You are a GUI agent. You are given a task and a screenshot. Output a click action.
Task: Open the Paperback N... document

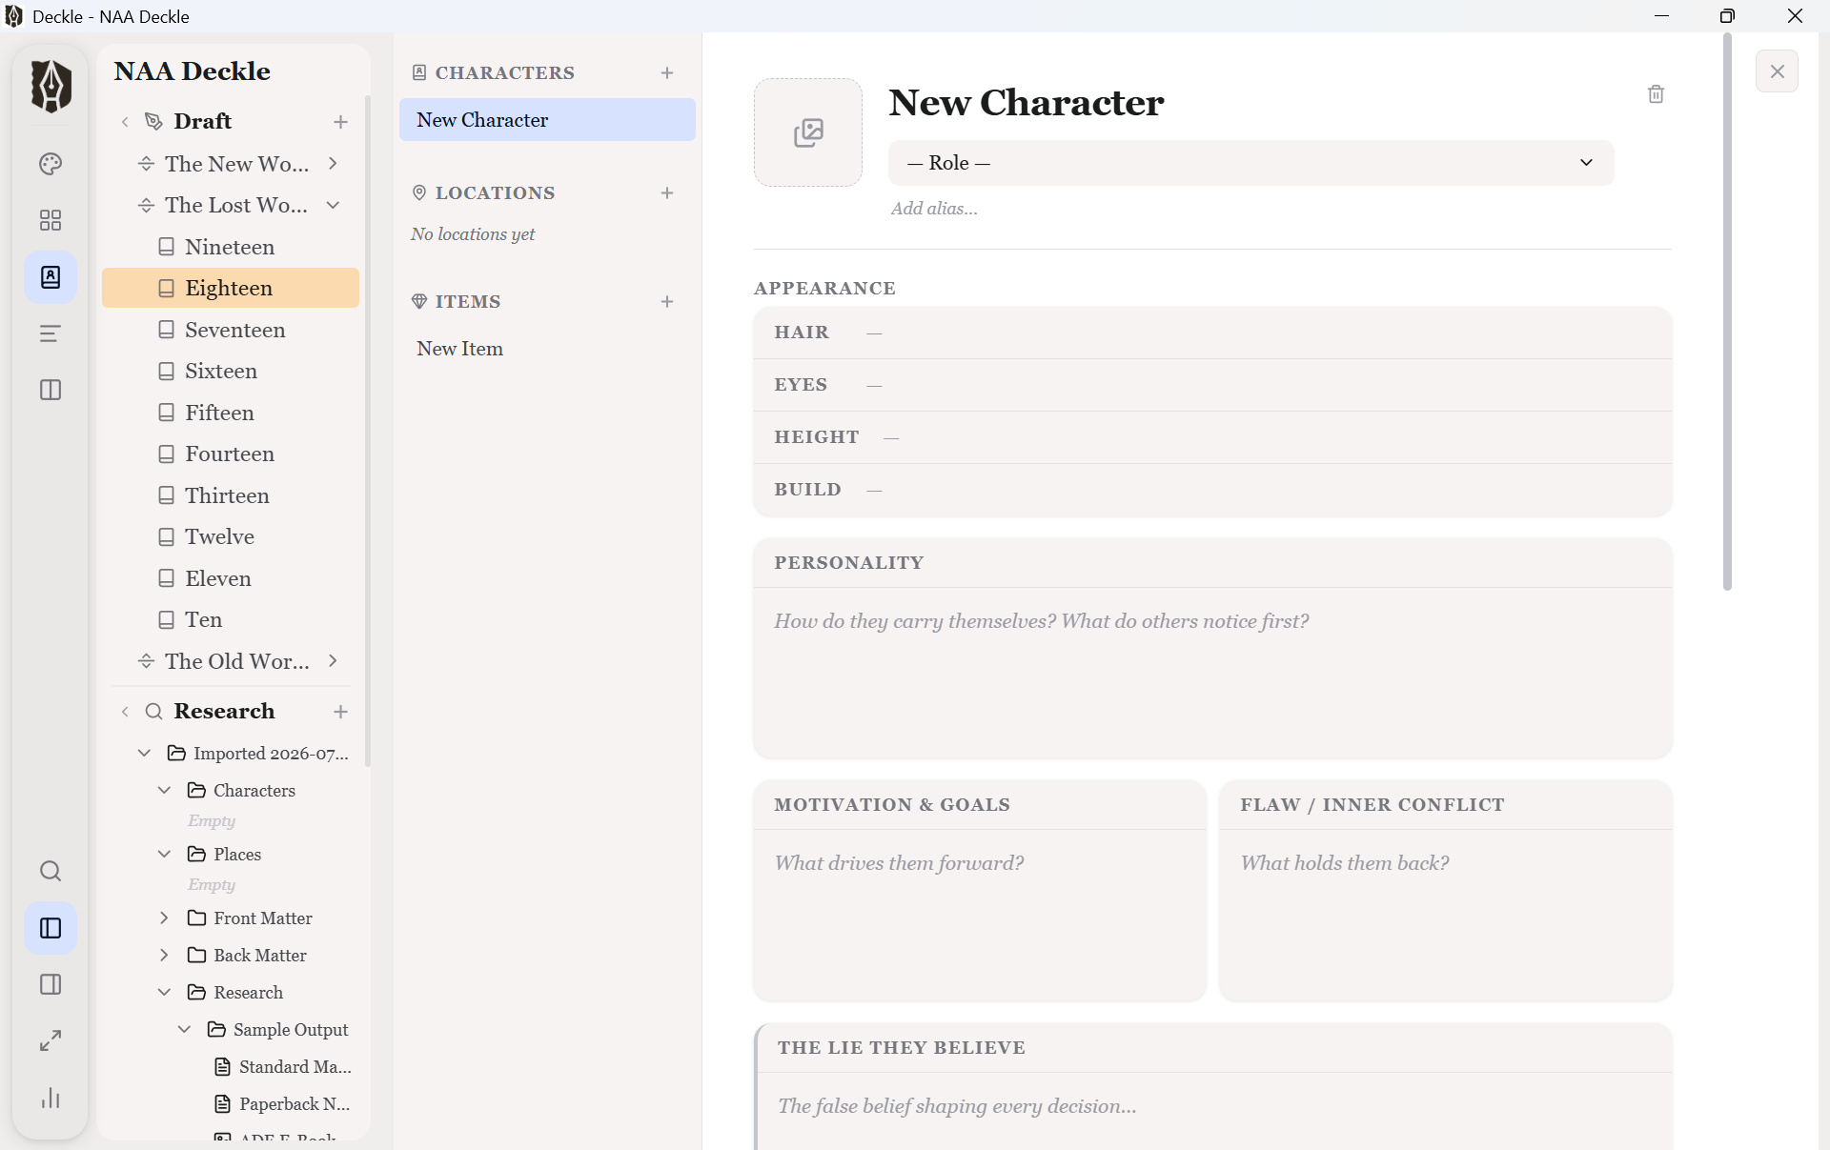(x=283, y=1103)
